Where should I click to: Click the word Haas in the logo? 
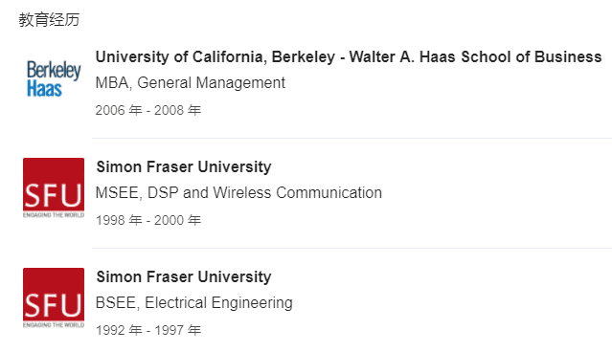pos(44,88)
